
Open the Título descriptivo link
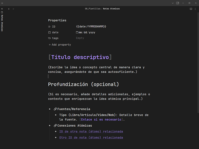[80, 57]
